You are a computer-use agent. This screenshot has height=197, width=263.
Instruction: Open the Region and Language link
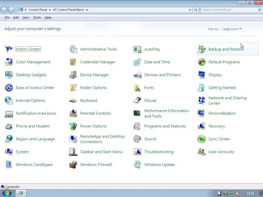pos(35,139)
